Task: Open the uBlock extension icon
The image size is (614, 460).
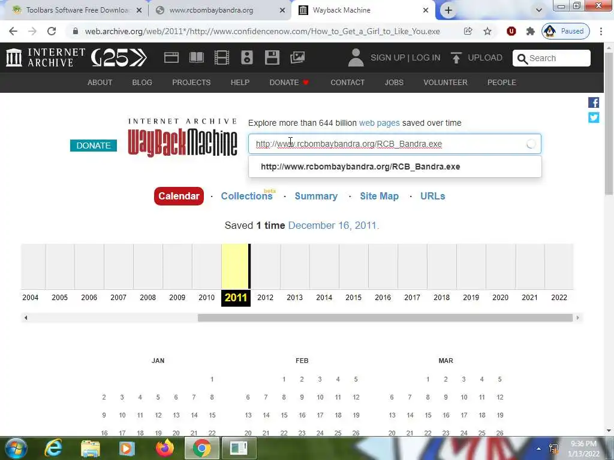Action: click(x=511, y=31)
